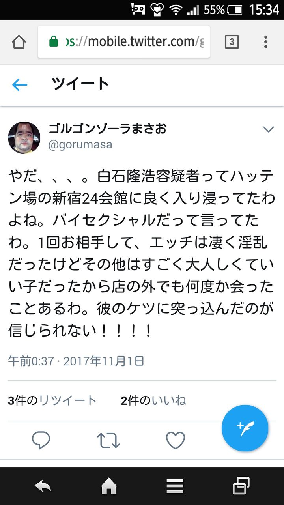The height and width of the screenshot is (505, 284).
Task: Open the Android menu navigation button
Action: click(175, 486)
